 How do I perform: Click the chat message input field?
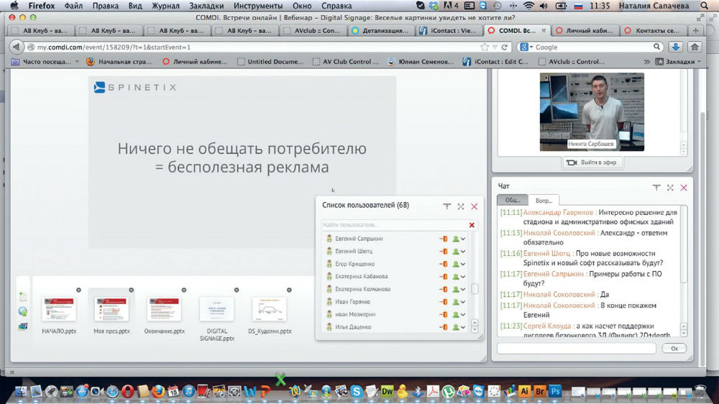tap(577, 349)
